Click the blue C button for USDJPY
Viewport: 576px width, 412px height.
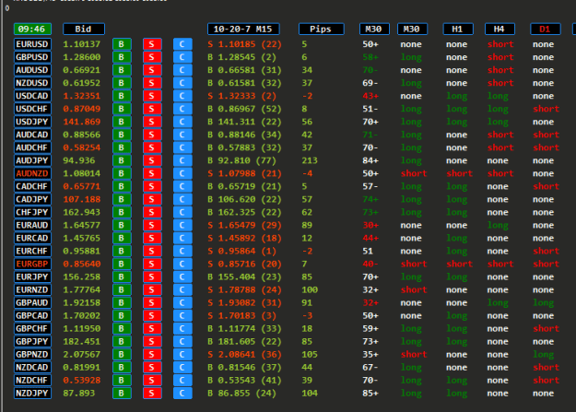coord(182,122)
